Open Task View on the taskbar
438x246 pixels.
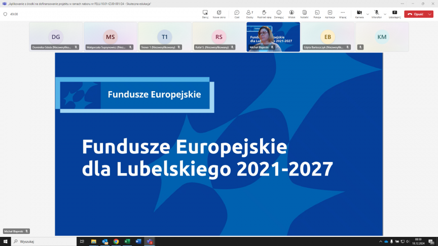pos(82,241)
